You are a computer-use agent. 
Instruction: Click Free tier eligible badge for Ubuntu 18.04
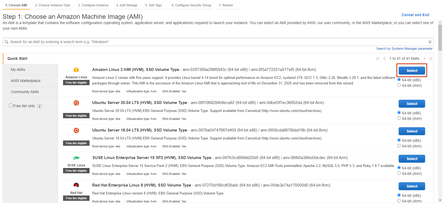point(76,143)
